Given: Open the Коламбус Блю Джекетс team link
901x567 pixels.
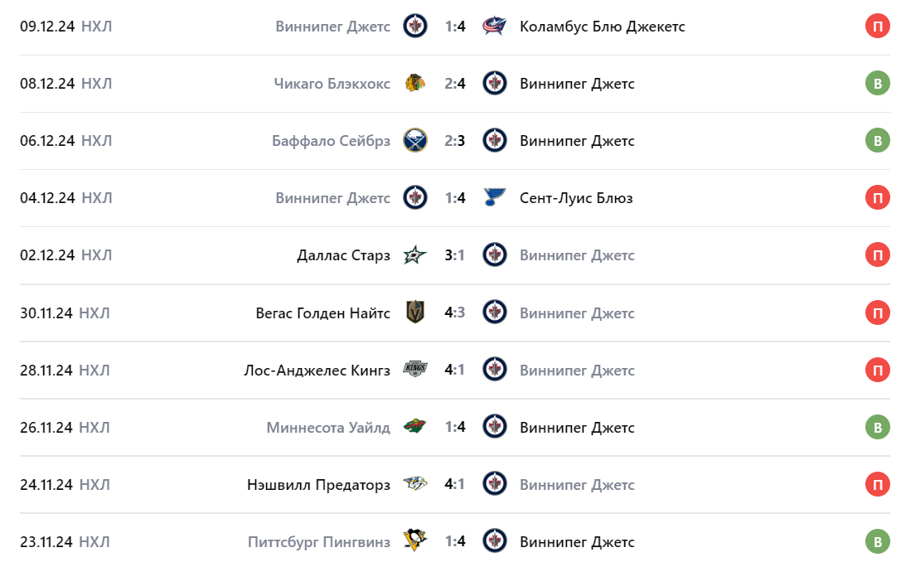Looking at the screenshot, I should 602,27.
